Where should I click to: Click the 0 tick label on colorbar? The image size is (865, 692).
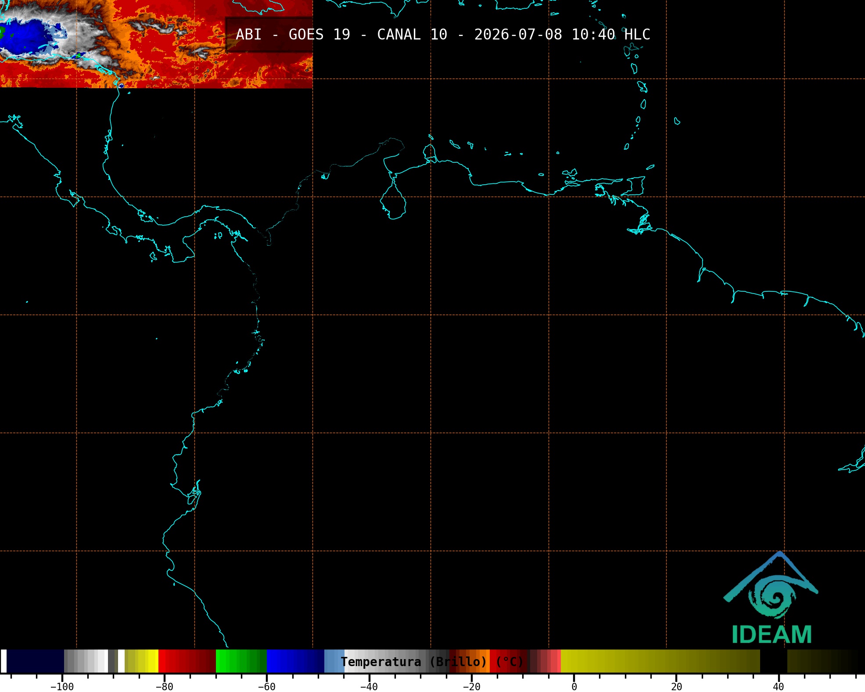tap(574, 687)
